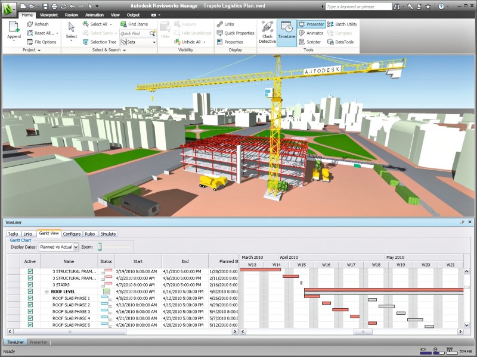Open File Options
The width and height of the screenshot is (477, 357).
coord(41,42)
